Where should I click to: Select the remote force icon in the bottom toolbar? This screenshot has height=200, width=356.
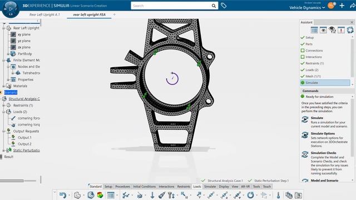pyautogui.click(x=140, y=195)
